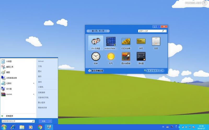Open search options dropdown in gadget gallery
Screen dimensions: 209x130
[x=166, y=31]
